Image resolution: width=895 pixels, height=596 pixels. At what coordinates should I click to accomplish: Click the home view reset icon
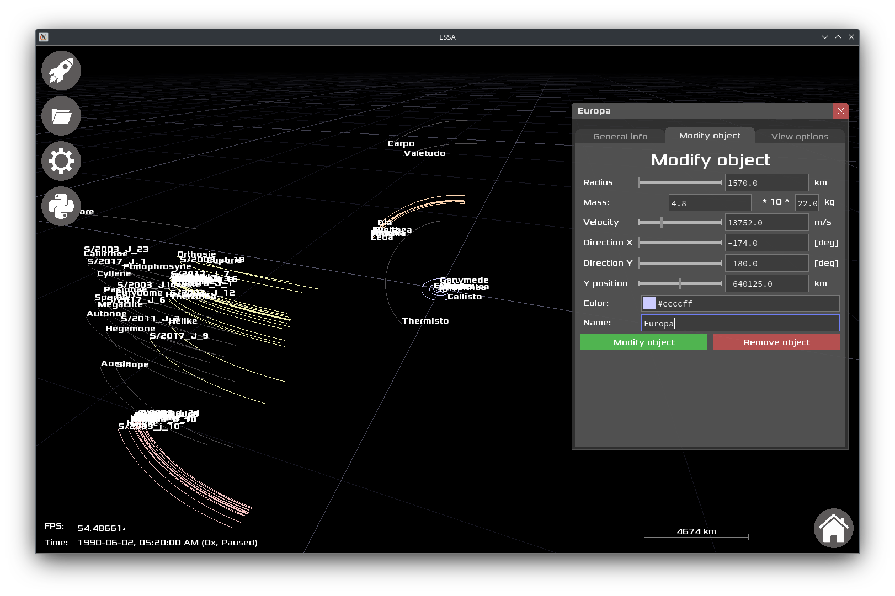[833, 528]
